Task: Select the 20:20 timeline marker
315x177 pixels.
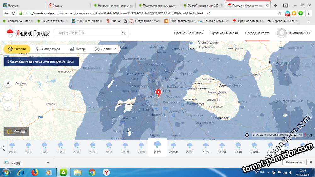Action: pos(109,148)
